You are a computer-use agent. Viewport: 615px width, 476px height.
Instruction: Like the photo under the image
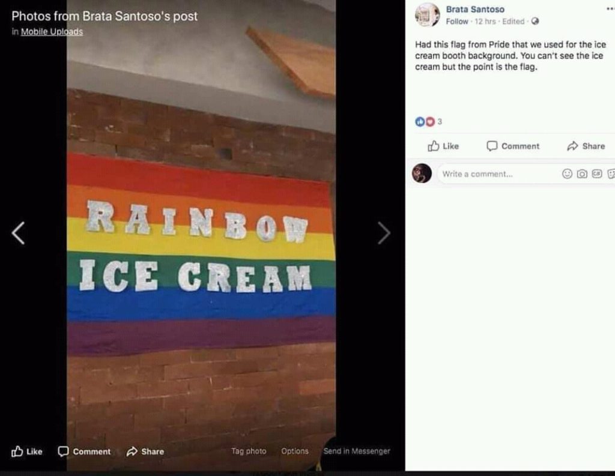26,451
